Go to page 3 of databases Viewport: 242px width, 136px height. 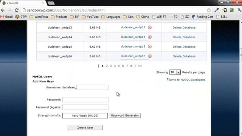pyautogui.click(x=111, y=66)
